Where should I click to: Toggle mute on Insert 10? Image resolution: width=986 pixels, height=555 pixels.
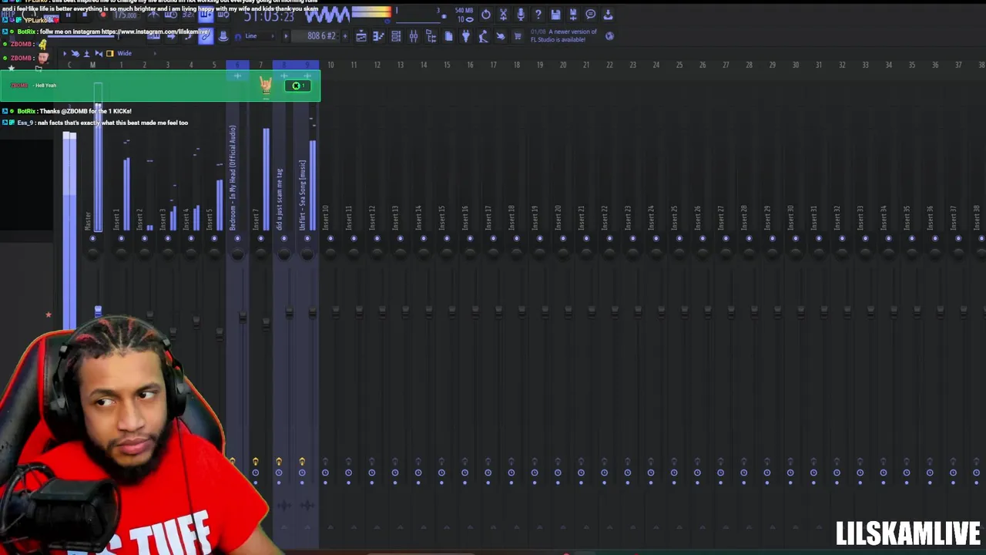point(330,238)
